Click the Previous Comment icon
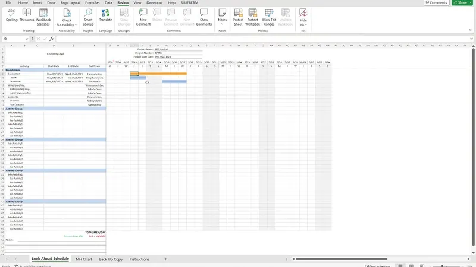Screen dimensions: 476x267 pos(171,12)
